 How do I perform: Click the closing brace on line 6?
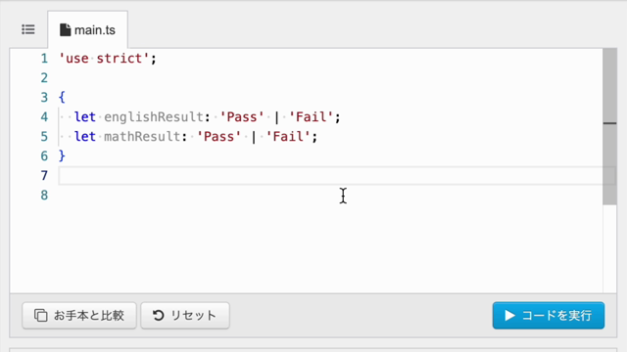point(62,155)
